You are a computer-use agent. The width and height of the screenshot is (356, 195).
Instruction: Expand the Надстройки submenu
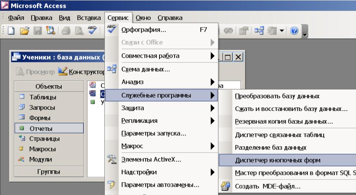coord(161,172)
